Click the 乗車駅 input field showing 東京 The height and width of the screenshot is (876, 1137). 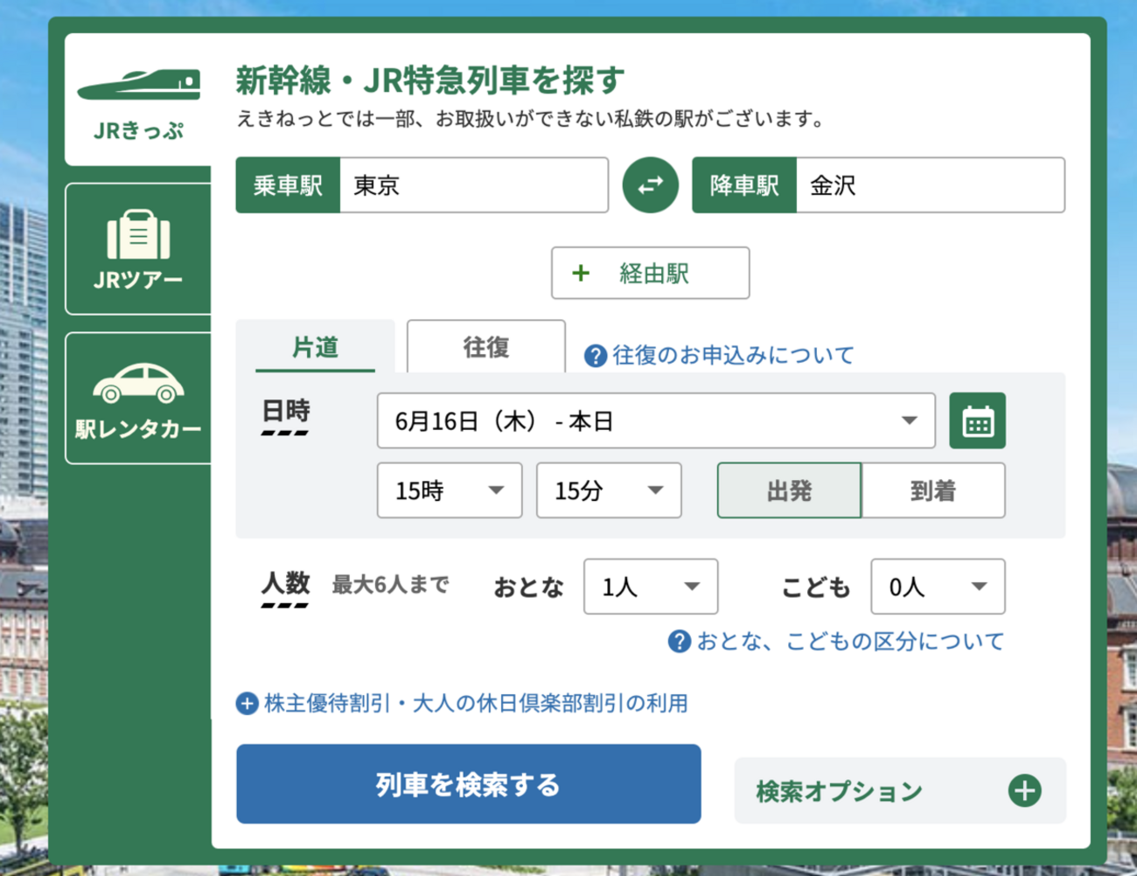point(472,185)
